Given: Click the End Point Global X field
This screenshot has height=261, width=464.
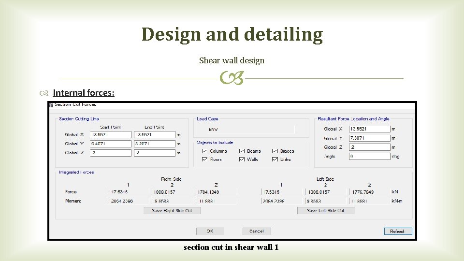Looking at the screenshot, I should pyautogui.click(x=155, y=134).
